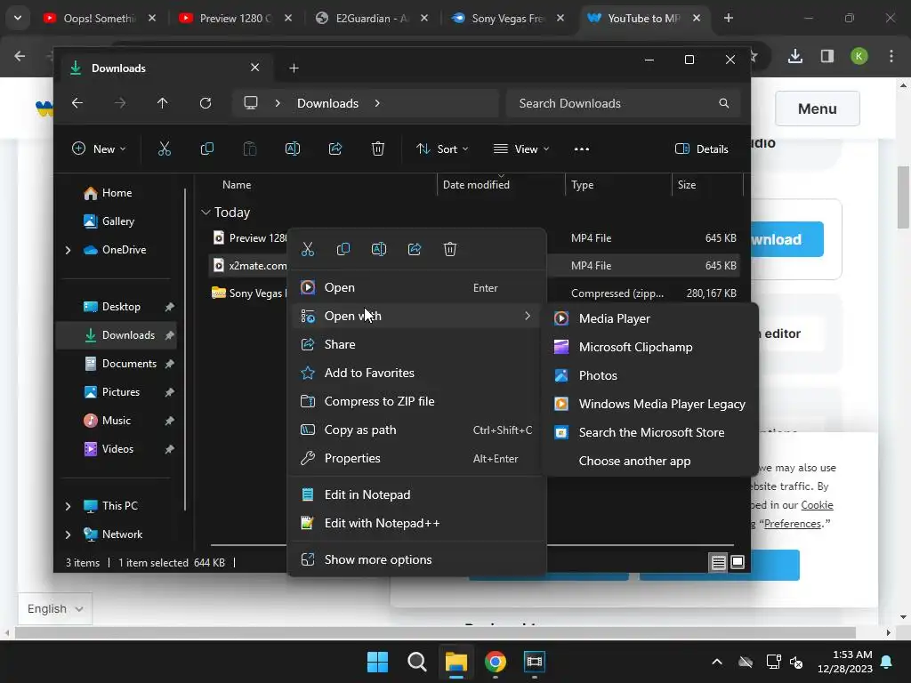
Task: Select Open in context menu
Action: tap(416, 287)
